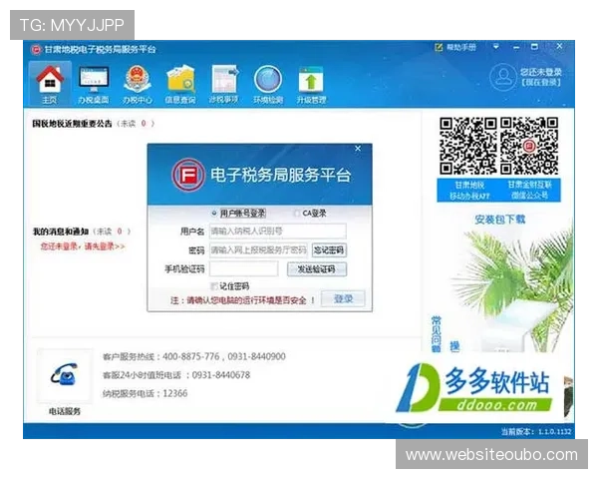The image size is (598, 479).
Task: Click the 现在登录 link at top right
Action: tap(541, 83)
